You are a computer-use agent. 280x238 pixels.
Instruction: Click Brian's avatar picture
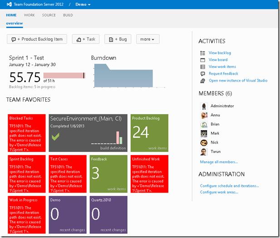[x=204, y=124]
